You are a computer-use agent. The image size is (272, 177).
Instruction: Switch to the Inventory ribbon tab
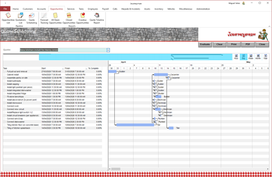click(159, 9)
